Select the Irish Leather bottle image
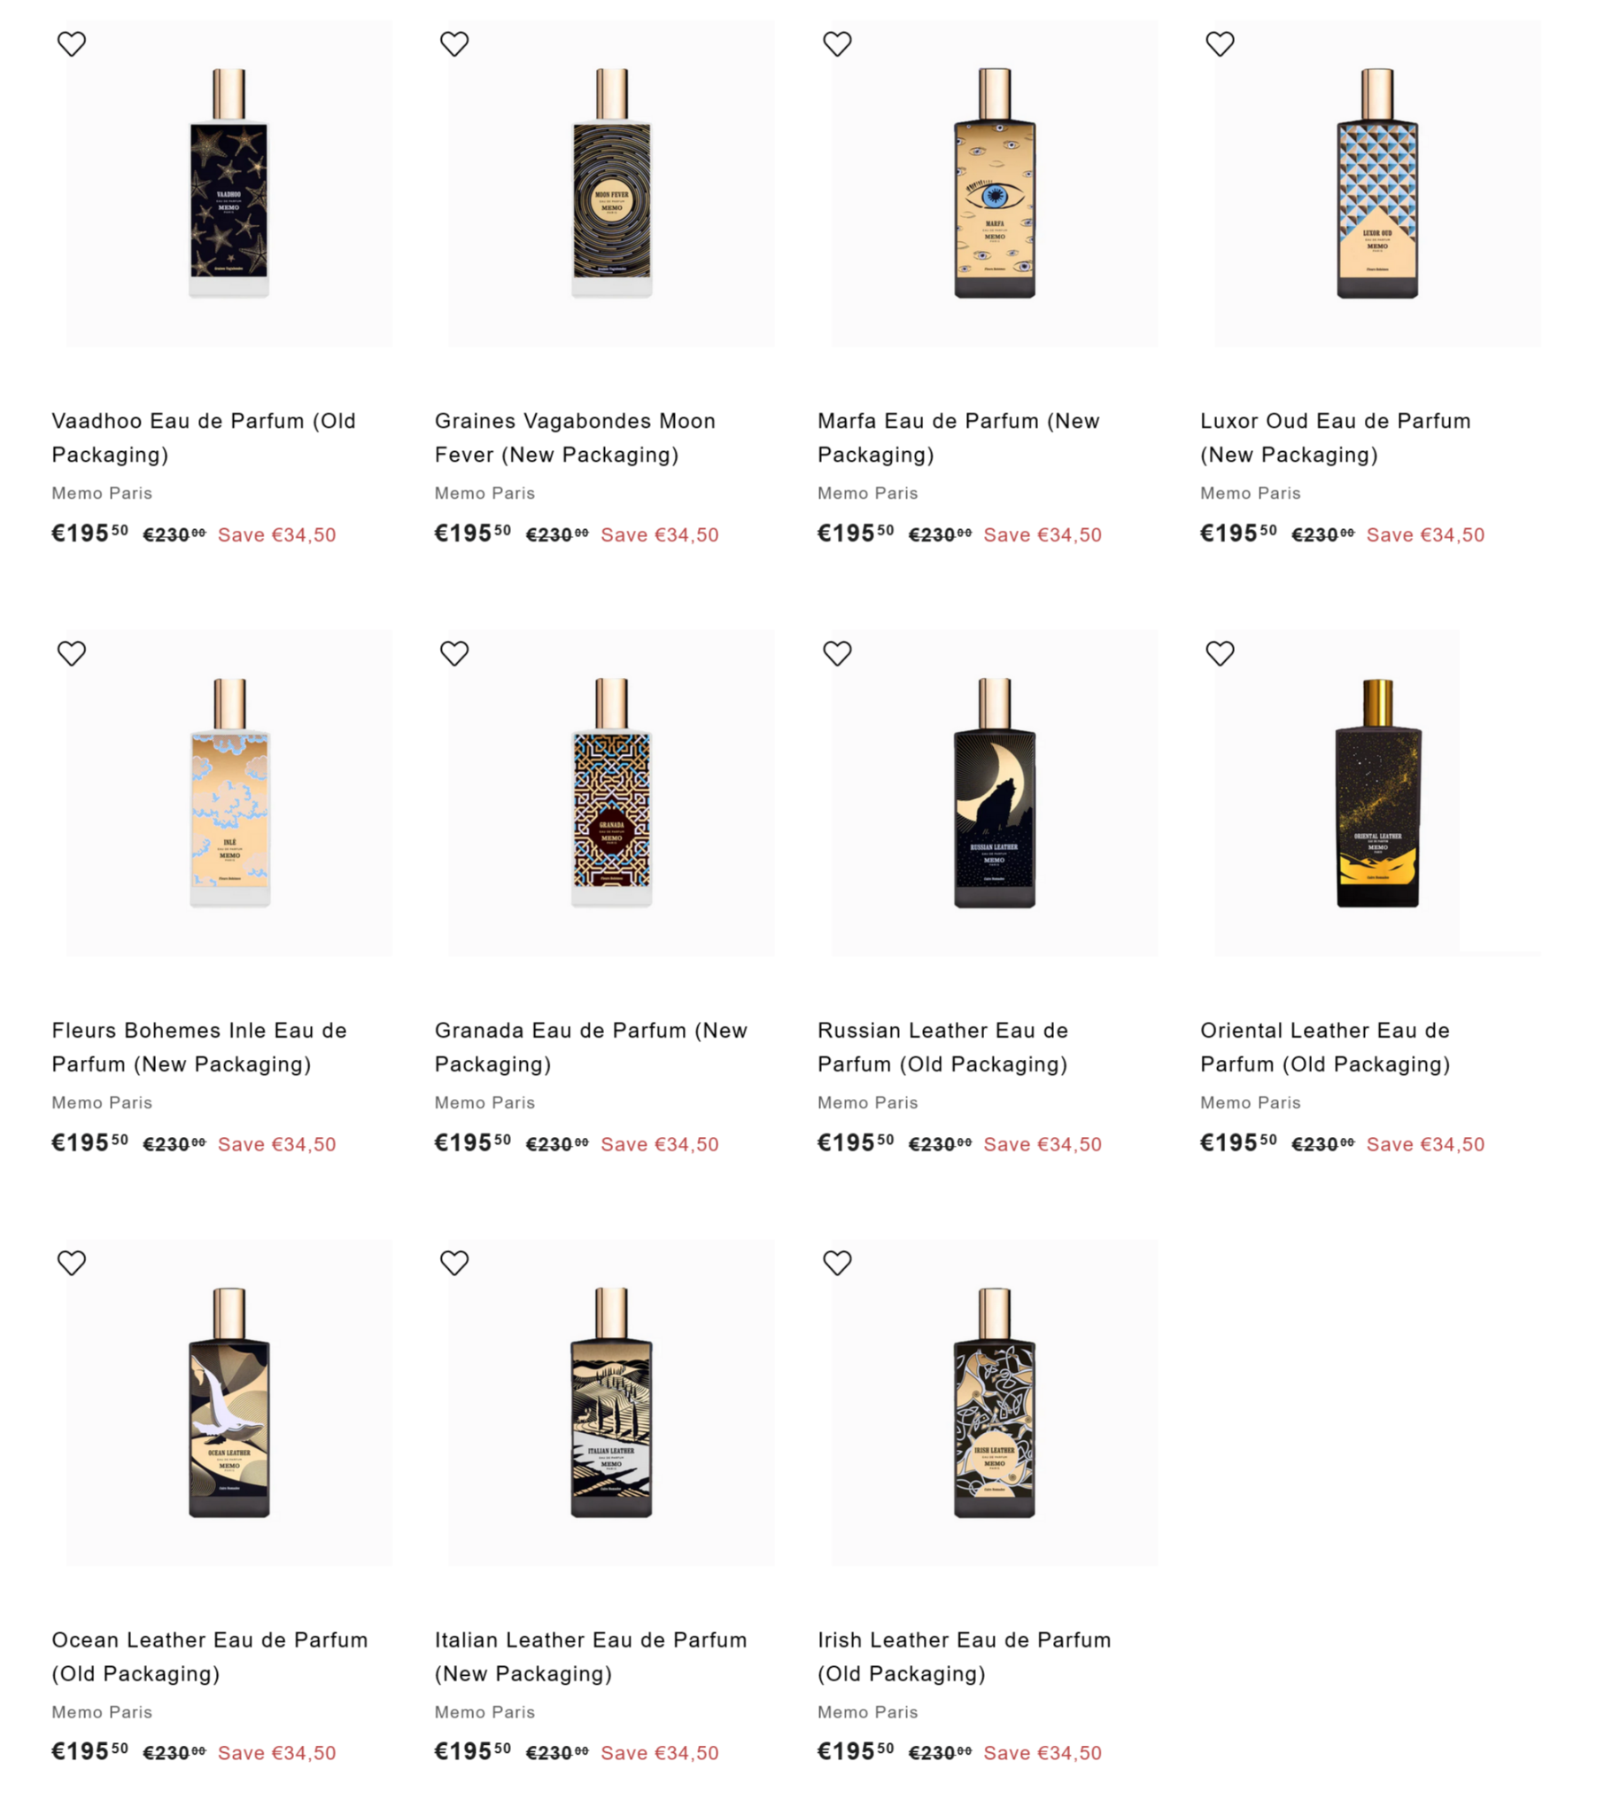The image size is (1597, 1815). [994, 1402]
